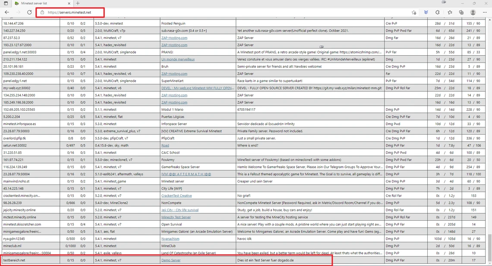Refresh the Minetest server list page
492x266 pixels.
[29, 13]
